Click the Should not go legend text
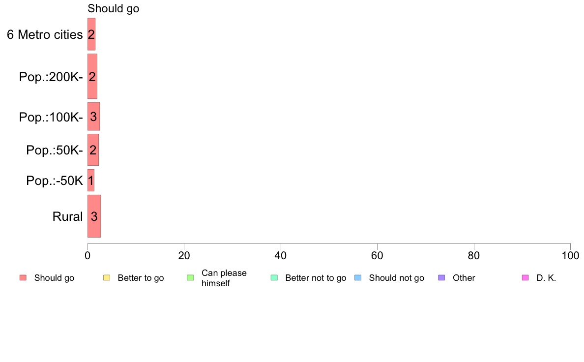Screen dimensions: 584x362 click(x=397, y=278)
